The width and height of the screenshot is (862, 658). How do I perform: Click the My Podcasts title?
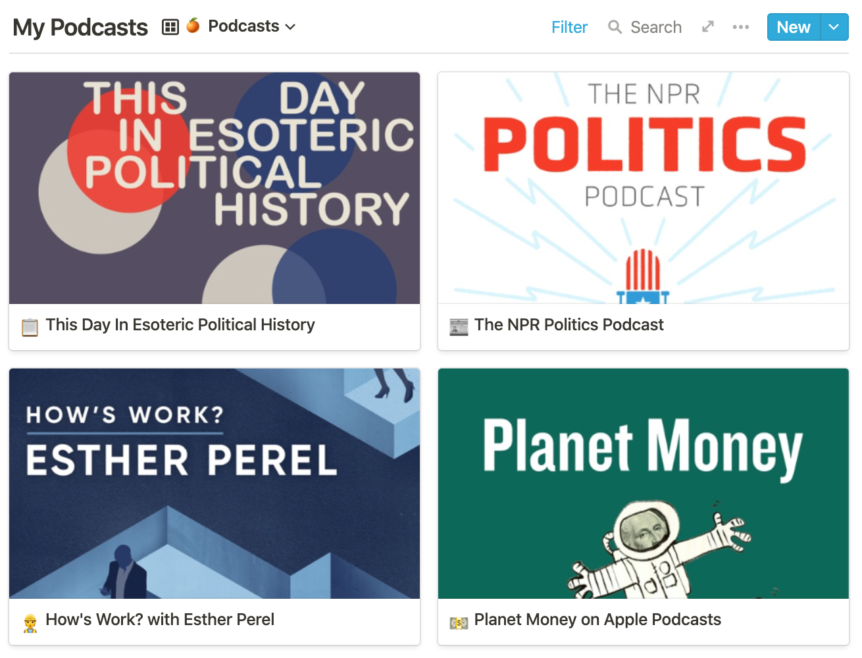pyautogui.click(x=80, y=27)
